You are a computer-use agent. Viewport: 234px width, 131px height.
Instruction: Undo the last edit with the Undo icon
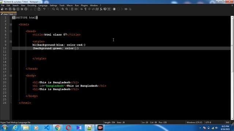point(44,9)
